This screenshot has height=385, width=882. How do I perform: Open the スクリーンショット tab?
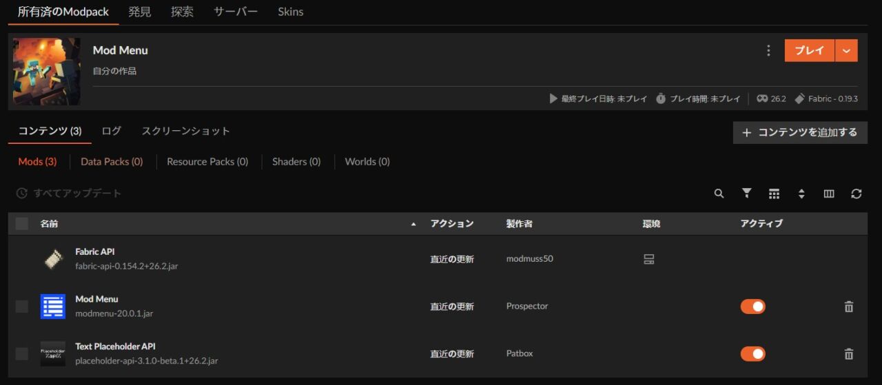click(186, 131)
